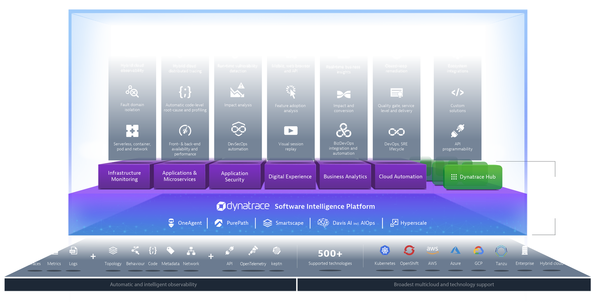The width and height of the screenshot is (594, 302).
Task: Click the Logs file icon
Action: pos(73,251)
